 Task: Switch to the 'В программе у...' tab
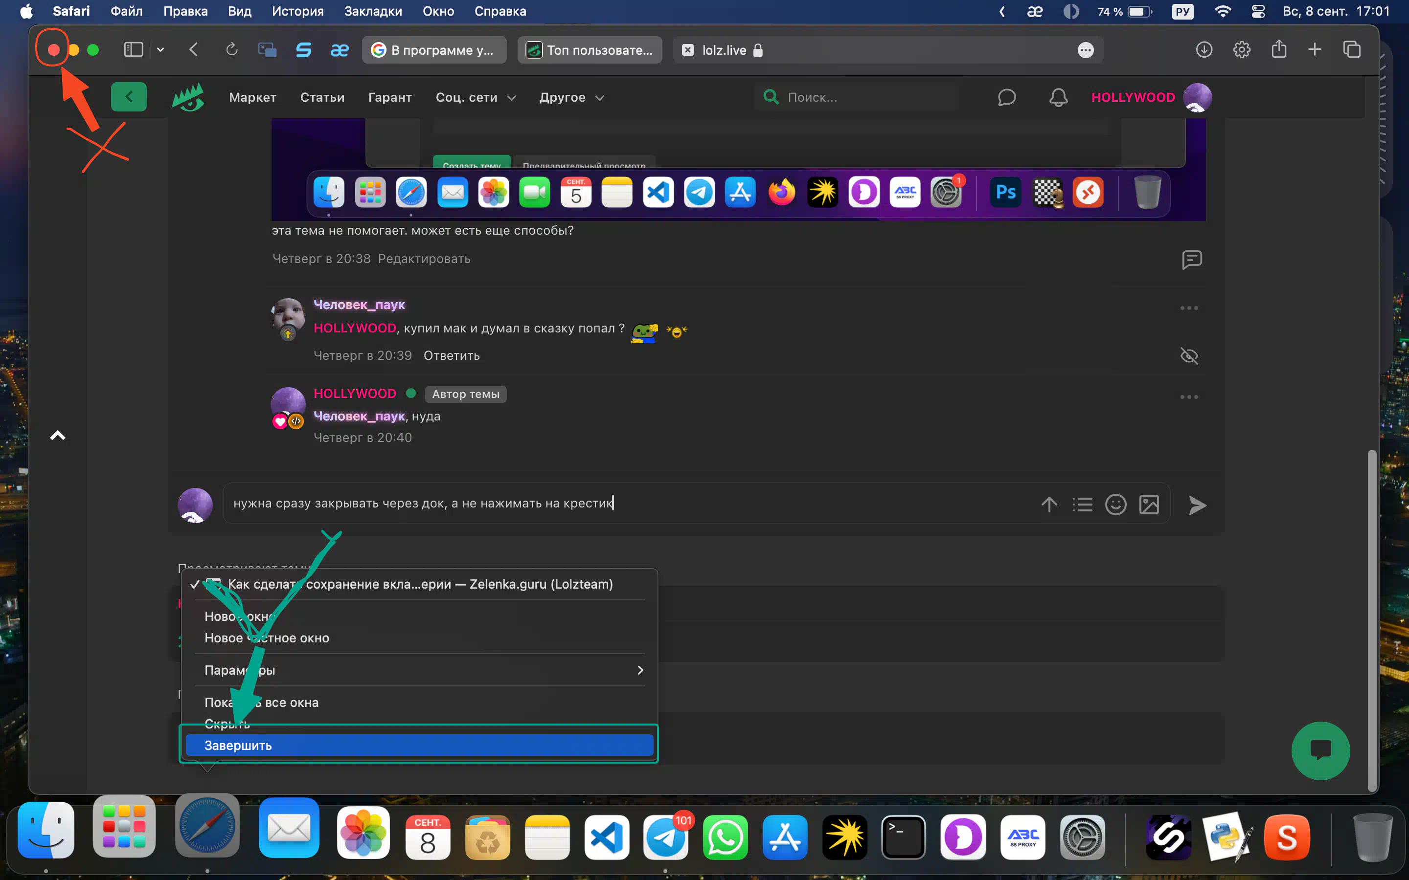tap(434, 50)
